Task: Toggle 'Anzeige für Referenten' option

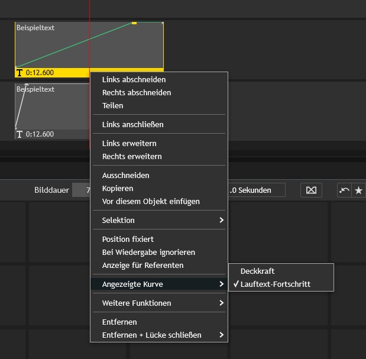Action: pyautogui.click(x=159, y=266)
